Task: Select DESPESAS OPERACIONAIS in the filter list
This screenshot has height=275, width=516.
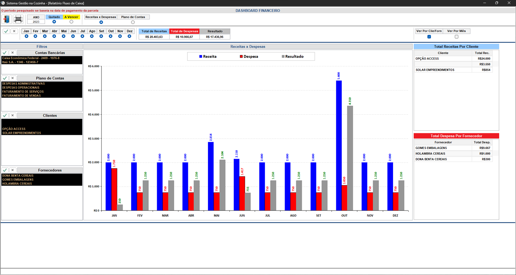Action: [42, 87]
